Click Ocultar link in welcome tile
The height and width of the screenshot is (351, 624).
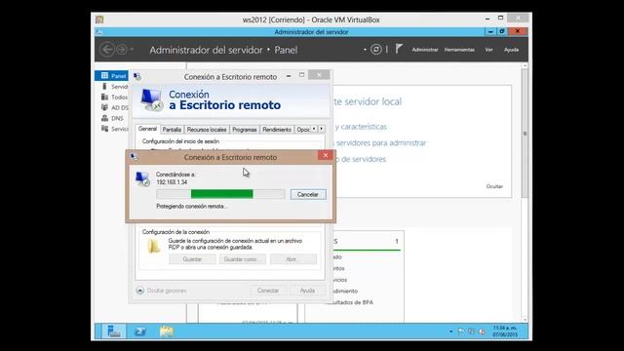(494, 186)
